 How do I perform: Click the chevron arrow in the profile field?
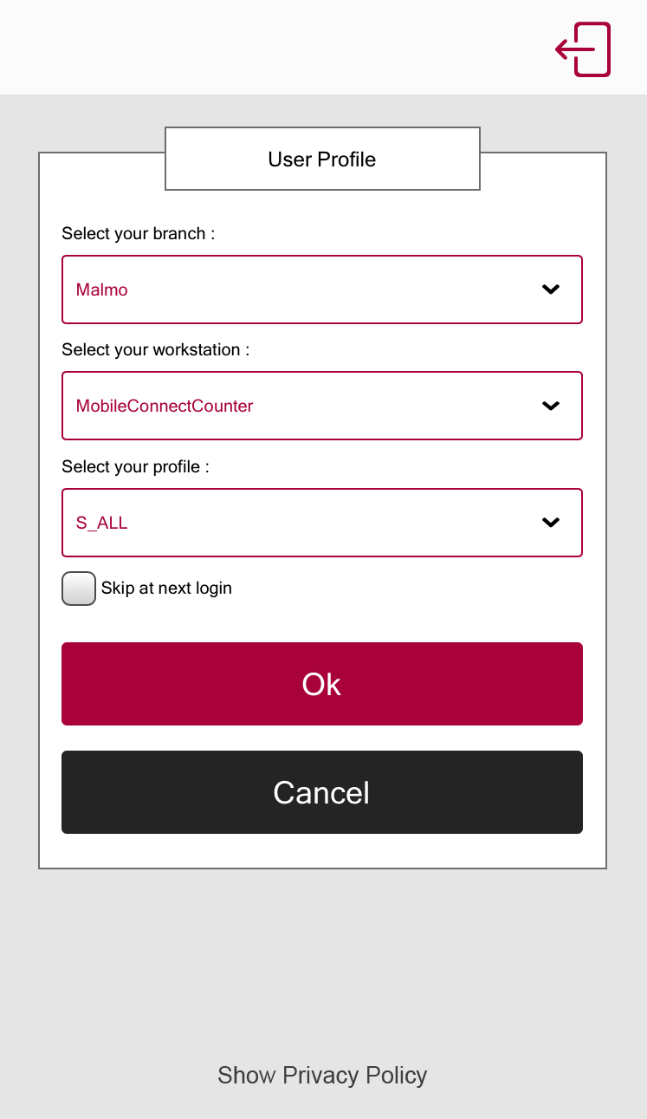551,522
